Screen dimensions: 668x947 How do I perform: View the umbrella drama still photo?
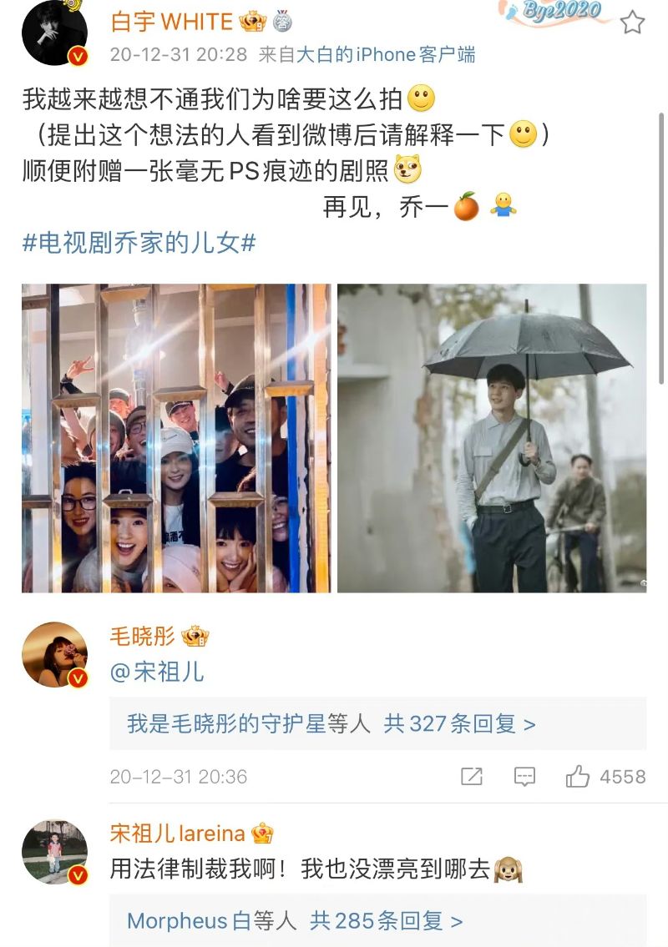point(492,438)
